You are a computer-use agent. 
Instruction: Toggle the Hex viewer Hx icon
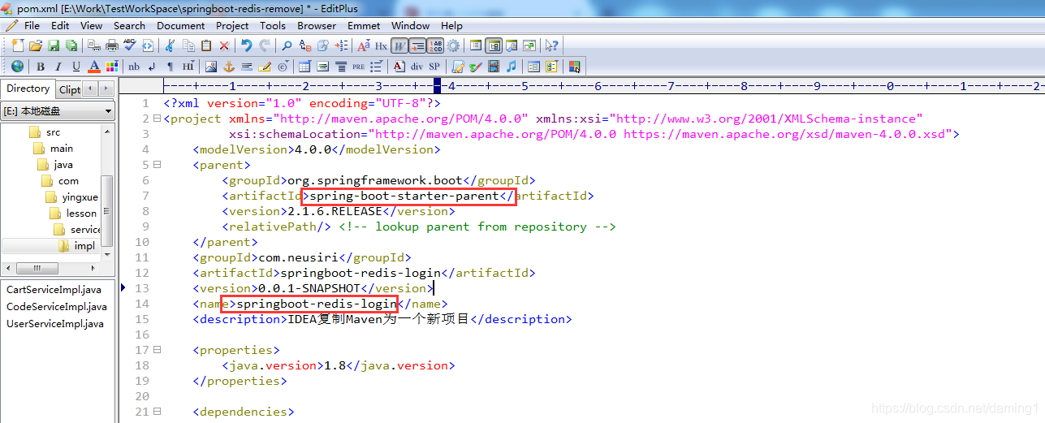(x=381, y=45)
